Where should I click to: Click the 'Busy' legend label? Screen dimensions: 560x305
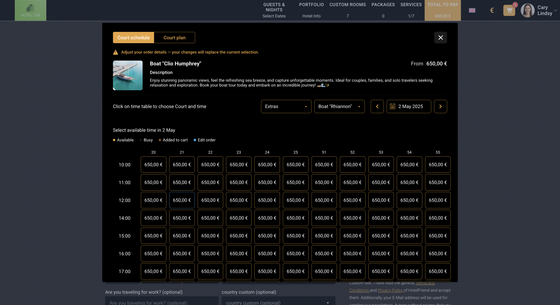148,140
